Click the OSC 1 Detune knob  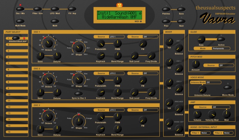coord(57,56)
